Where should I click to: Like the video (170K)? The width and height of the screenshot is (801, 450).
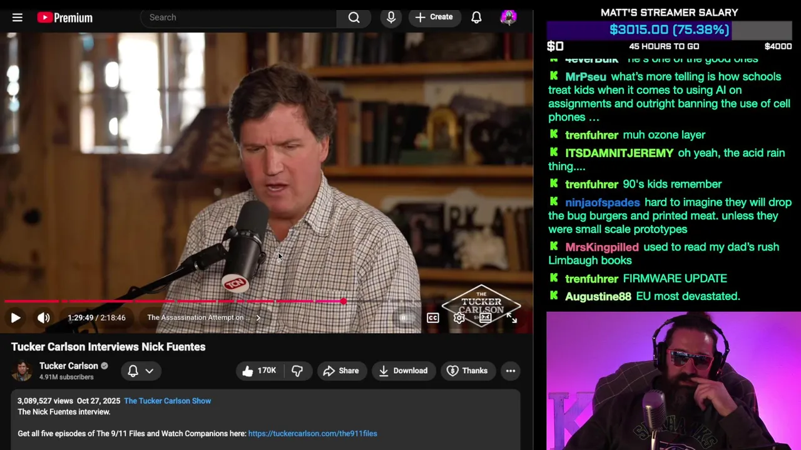click(x=259, y=371)
